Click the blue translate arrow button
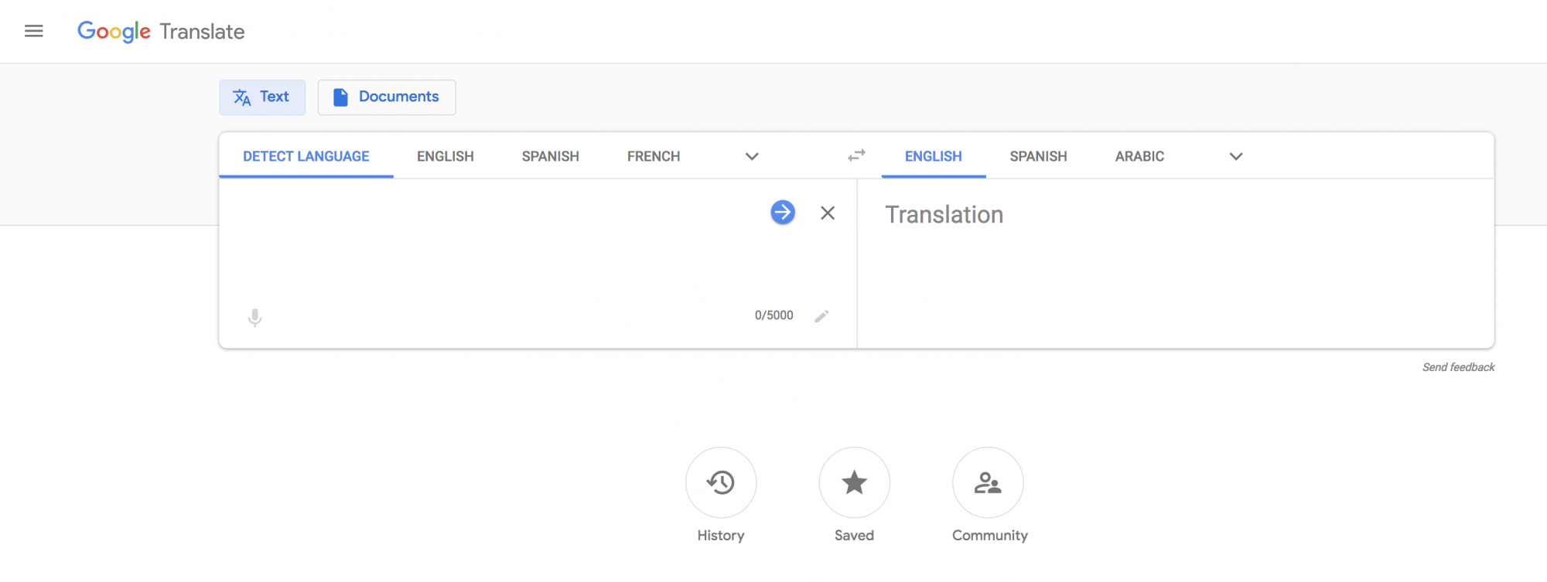The height and width of the screenshot is (582, 1547). (x=783, y=213)
